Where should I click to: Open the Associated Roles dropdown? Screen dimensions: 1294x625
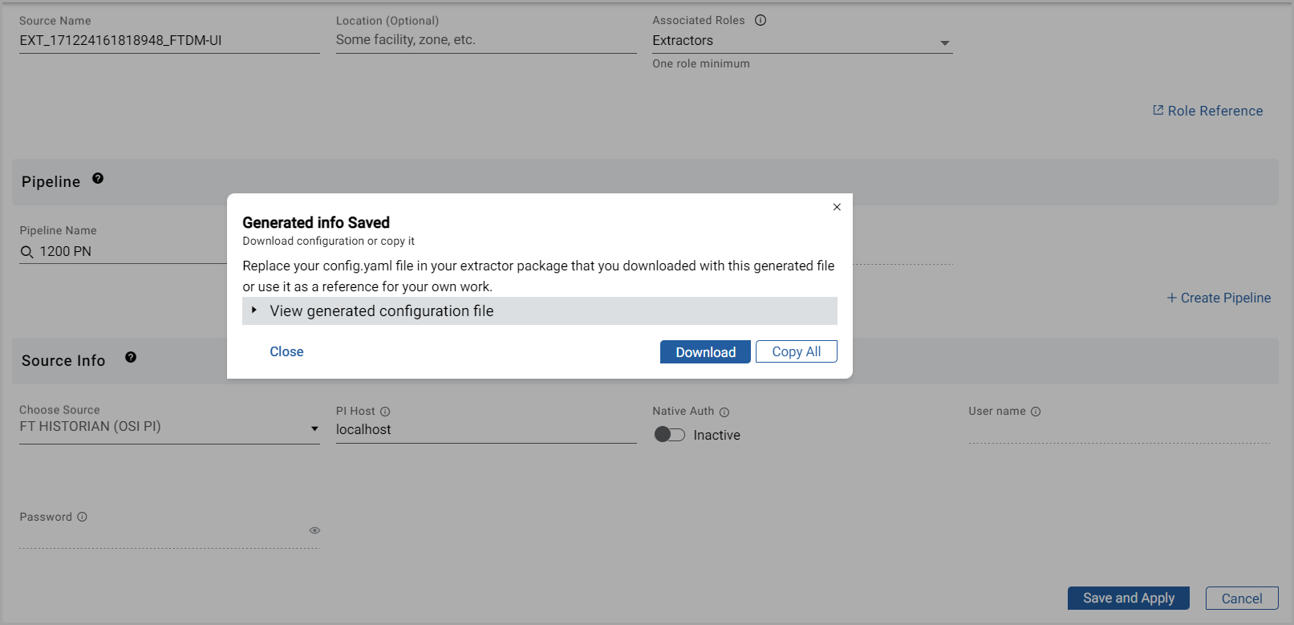click(944, 43)
